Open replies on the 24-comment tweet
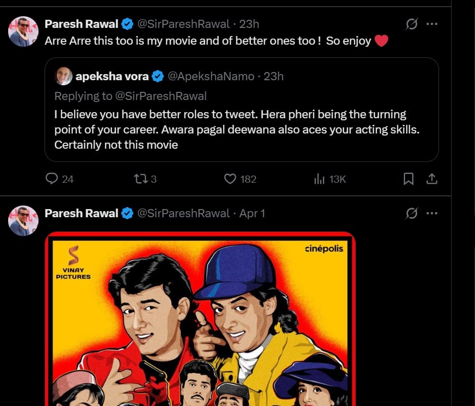The height and width of the screenshot is (406, 475). [59, 179]
